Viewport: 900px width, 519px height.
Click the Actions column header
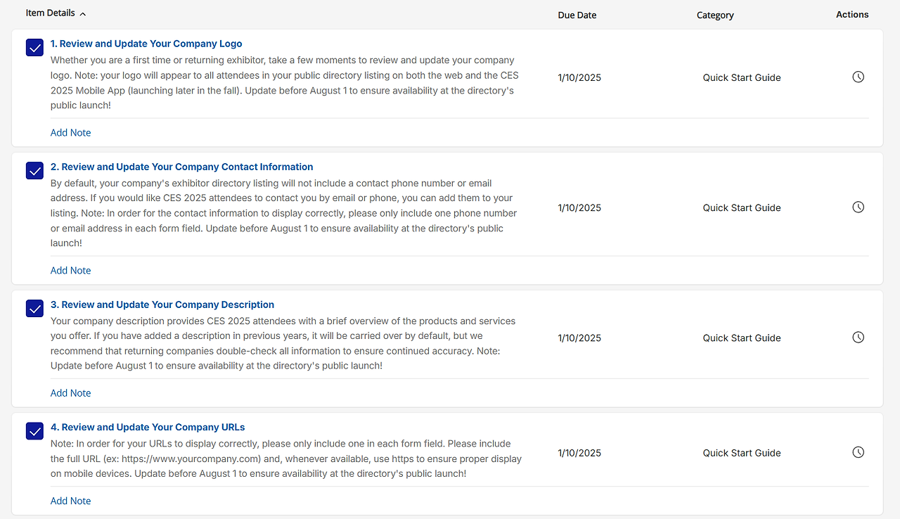pyautogui.click(x=852, y=15)
